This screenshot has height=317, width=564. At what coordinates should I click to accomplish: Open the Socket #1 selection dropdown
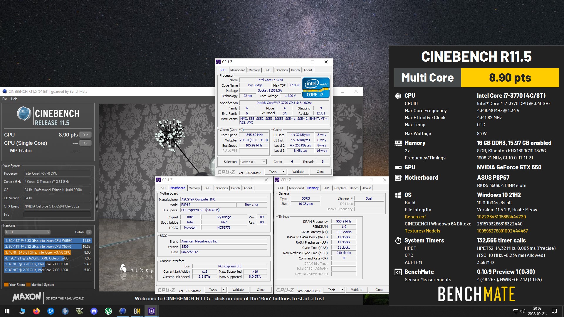pyautogui.click(x=253, y=162)
